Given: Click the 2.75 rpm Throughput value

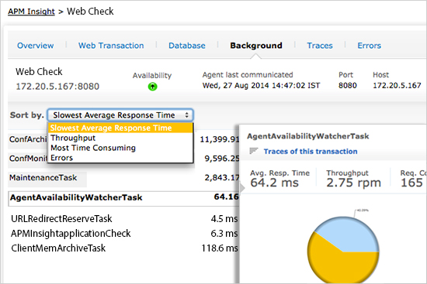Looking at the screenshot, I should click(353, 183).
